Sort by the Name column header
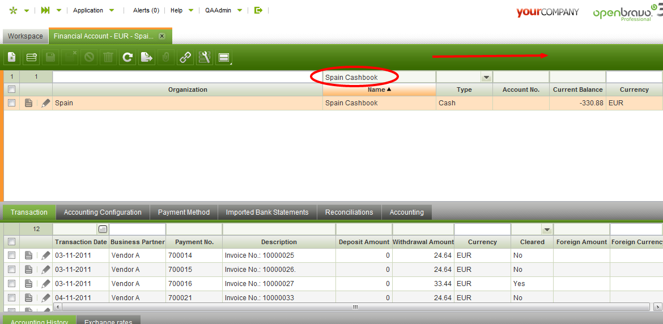Image resolution: width=663 pixels, height=324 pixels. tap(379, 89)
